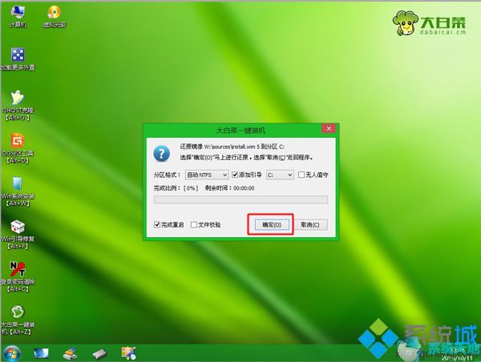Click the colorful installer taskbar icon
481x362 pixels.
128,353
